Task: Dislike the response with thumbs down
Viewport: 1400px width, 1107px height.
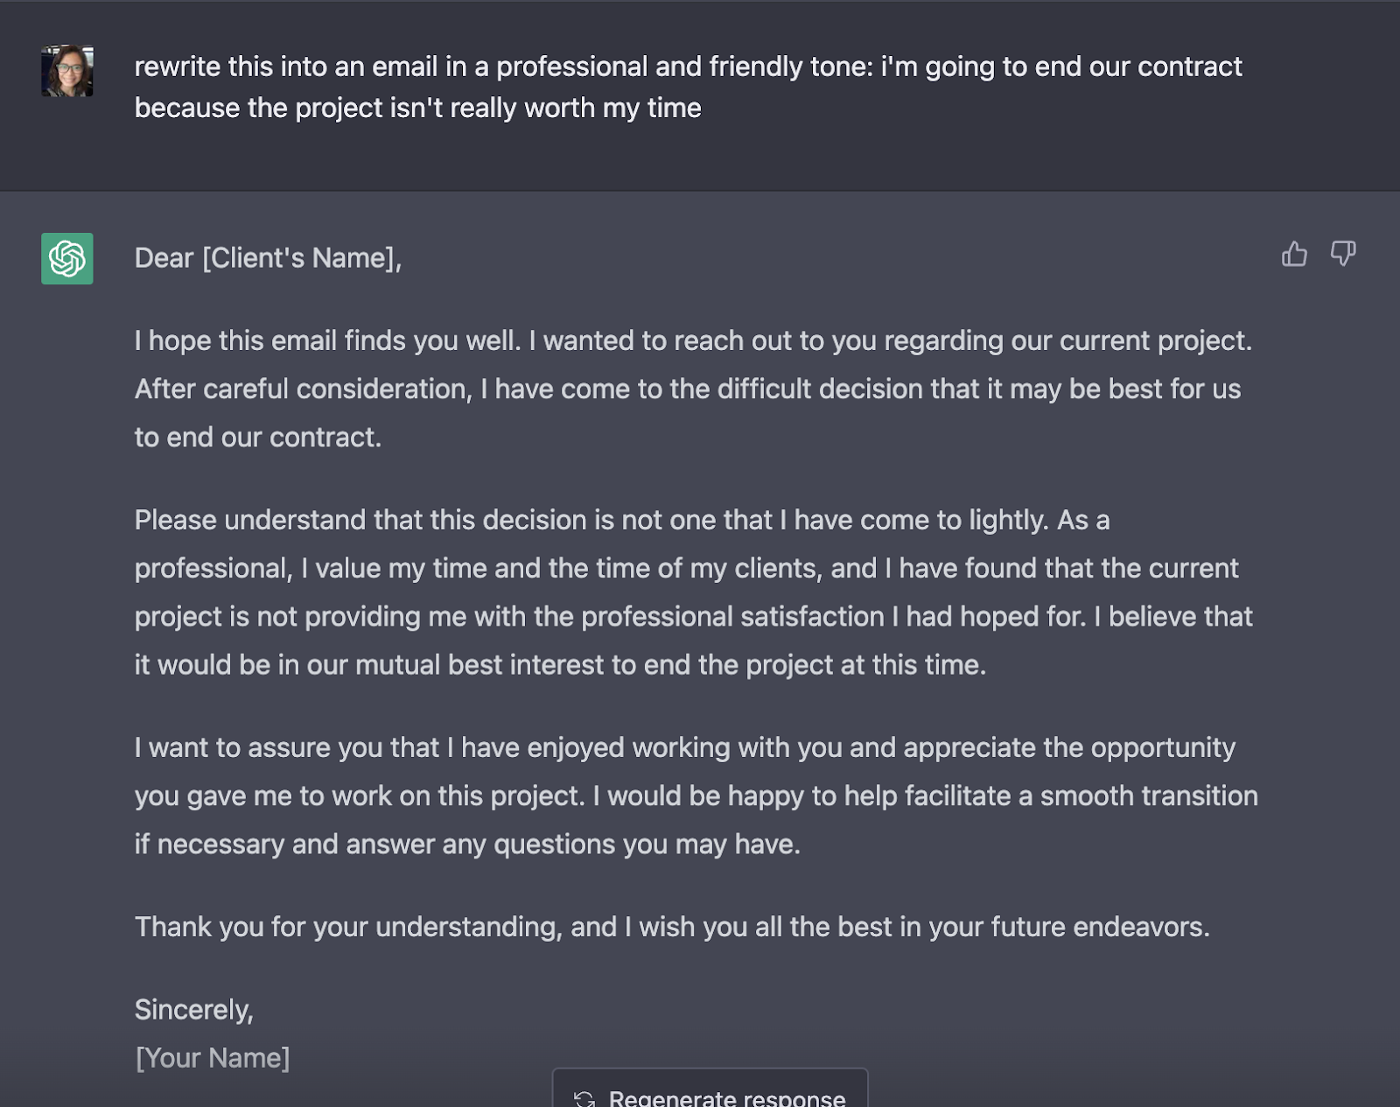Action: [x=1342, y=255]
